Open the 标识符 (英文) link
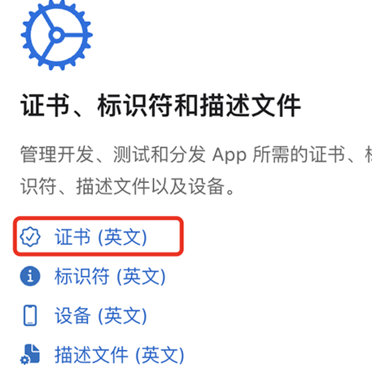This screenshot has height=373, width=372. point(110,276)
